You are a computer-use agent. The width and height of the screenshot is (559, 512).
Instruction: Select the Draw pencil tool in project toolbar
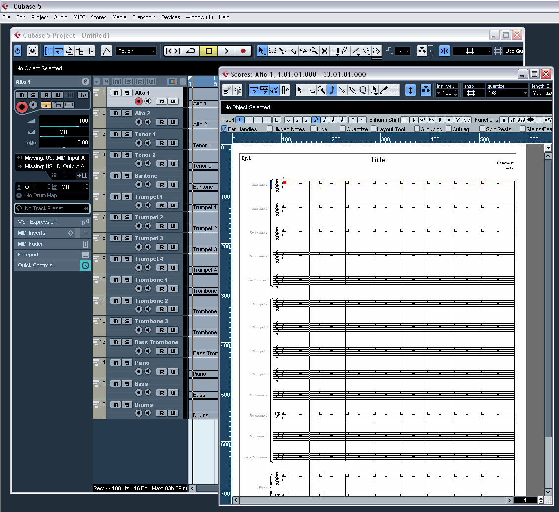[x=345, y=51]
